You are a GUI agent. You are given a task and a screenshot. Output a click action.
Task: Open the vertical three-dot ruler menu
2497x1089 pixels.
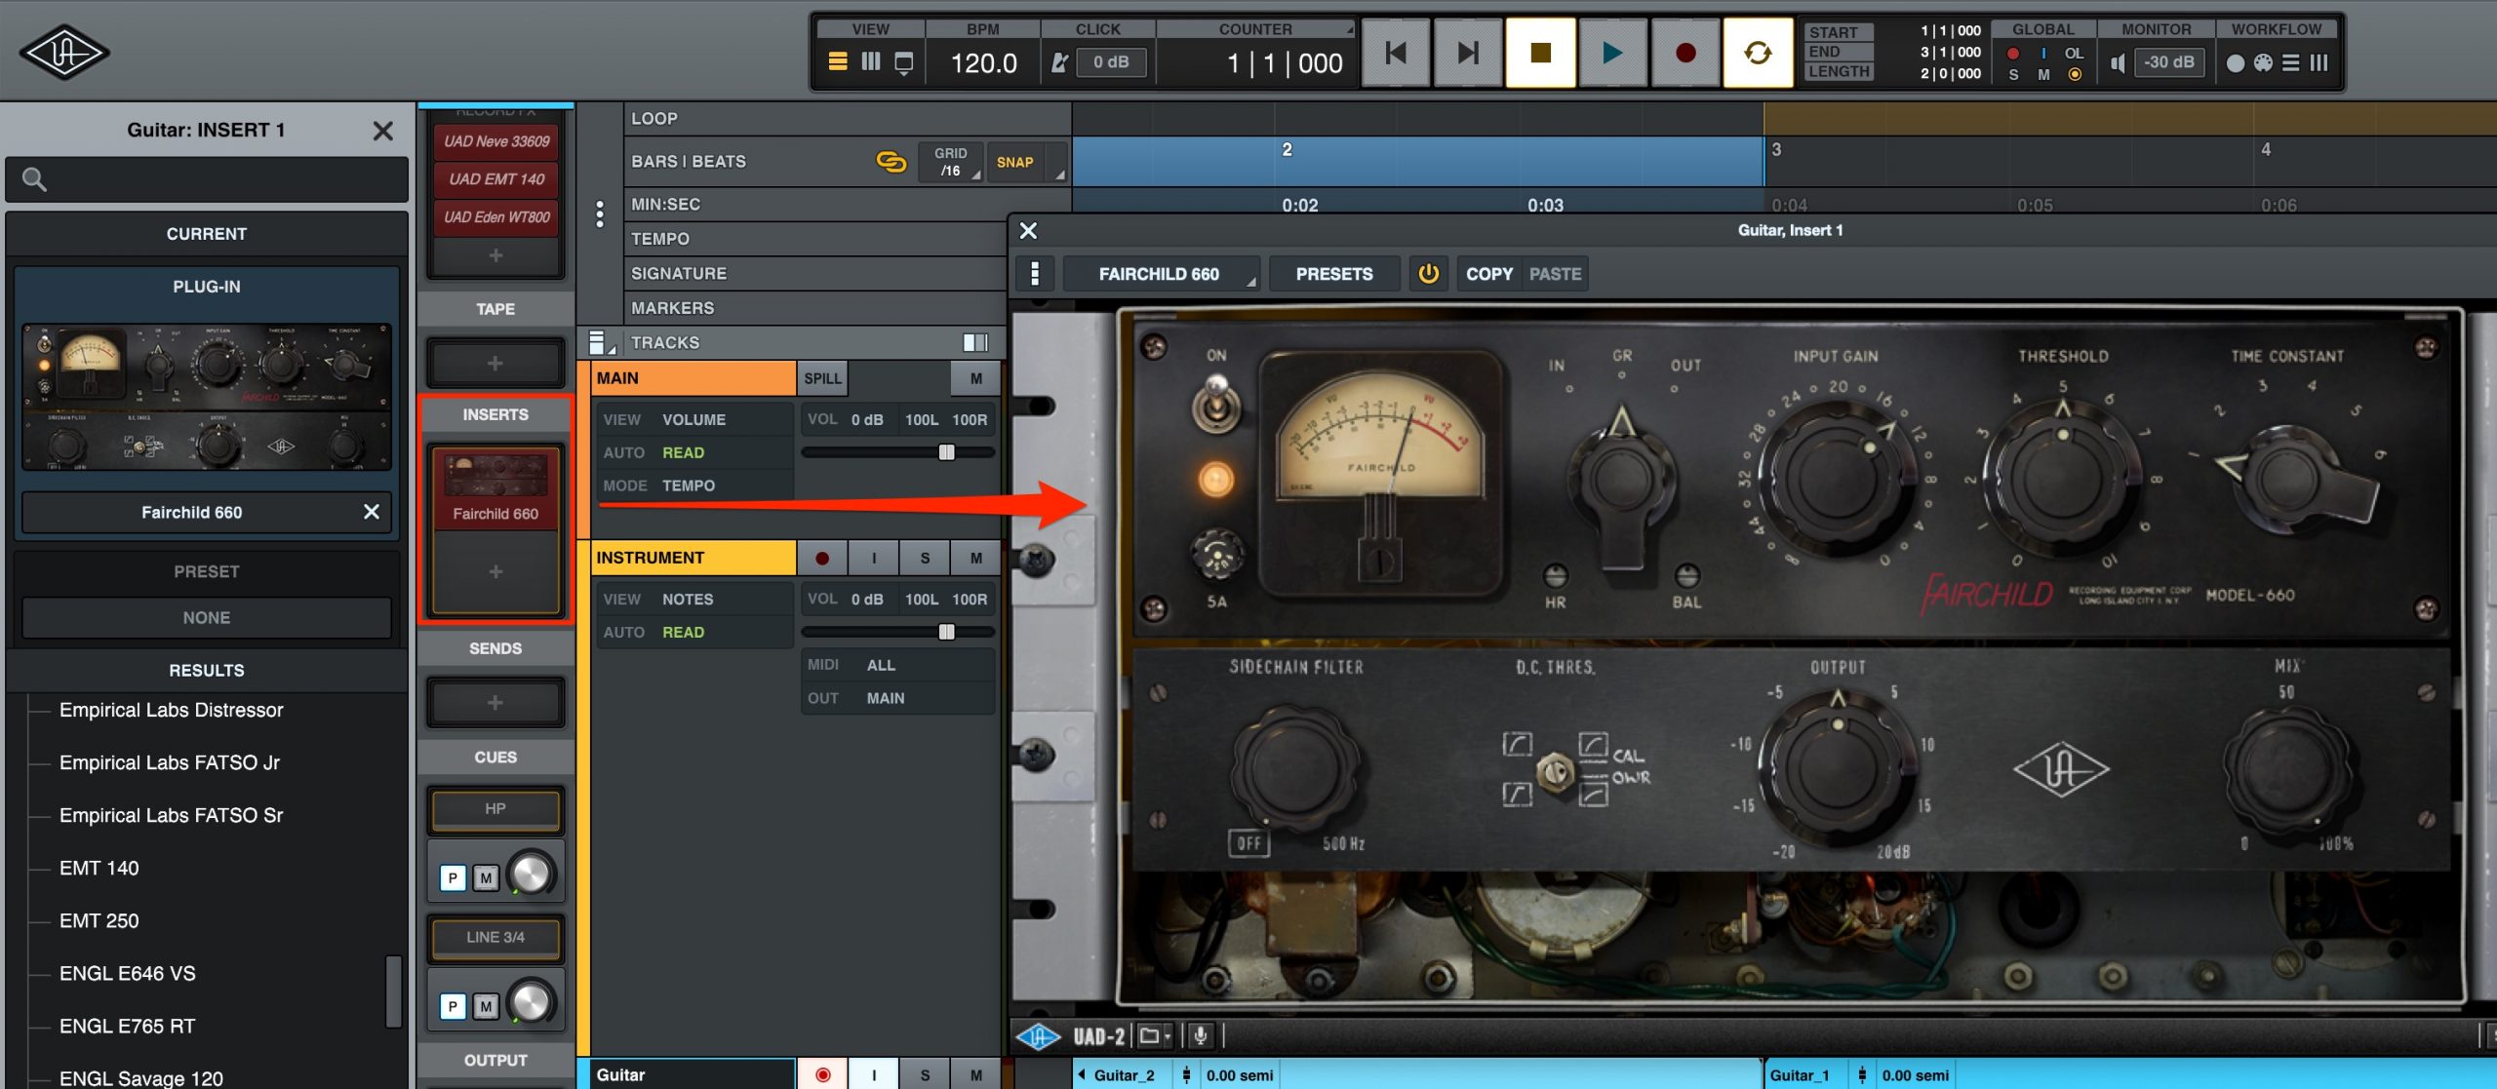click(x=599, y=214)
